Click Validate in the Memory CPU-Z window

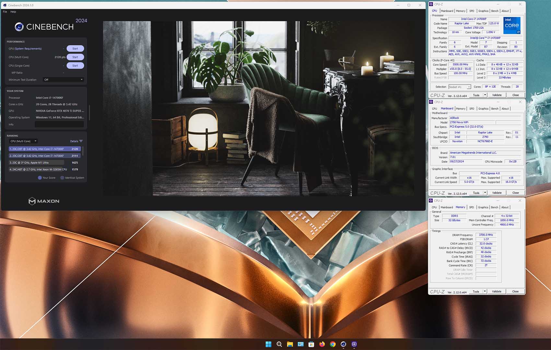[497, 291]
